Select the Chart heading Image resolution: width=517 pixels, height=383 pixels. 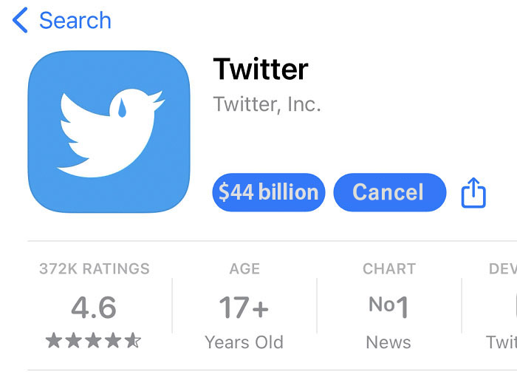(388, 269)
